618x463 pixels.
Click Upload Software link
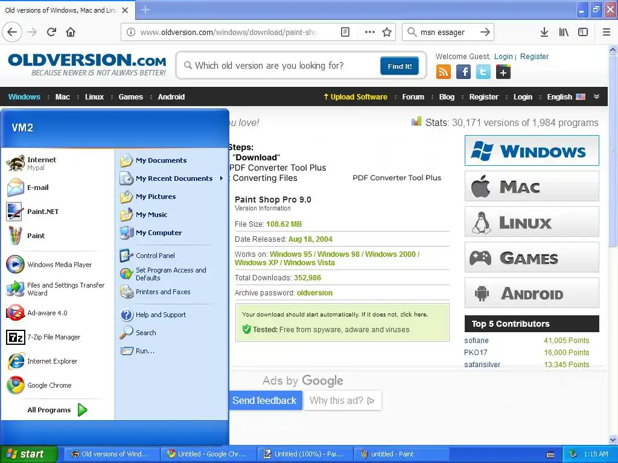coord(355,97)
